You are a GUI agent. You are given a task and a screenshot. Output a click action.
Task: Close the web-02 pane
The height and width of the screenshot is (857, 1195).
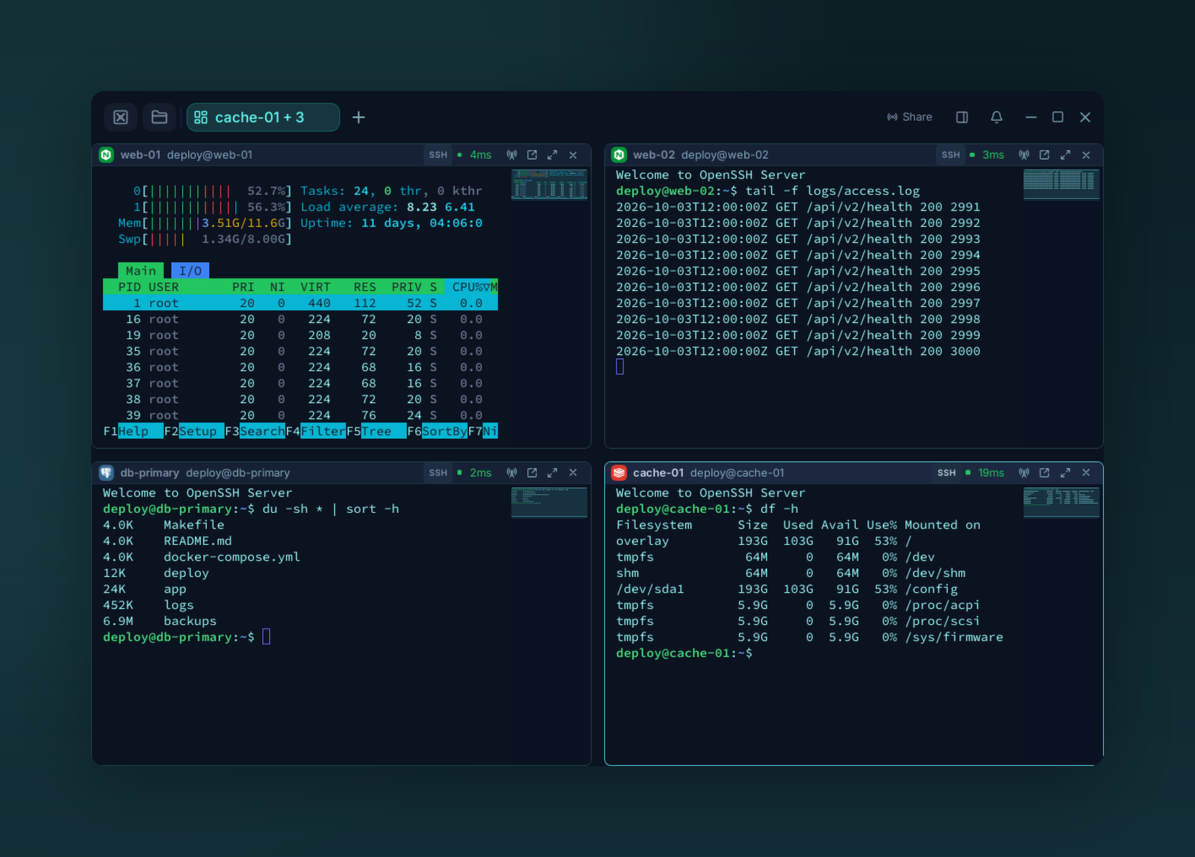click(1086, 155)
